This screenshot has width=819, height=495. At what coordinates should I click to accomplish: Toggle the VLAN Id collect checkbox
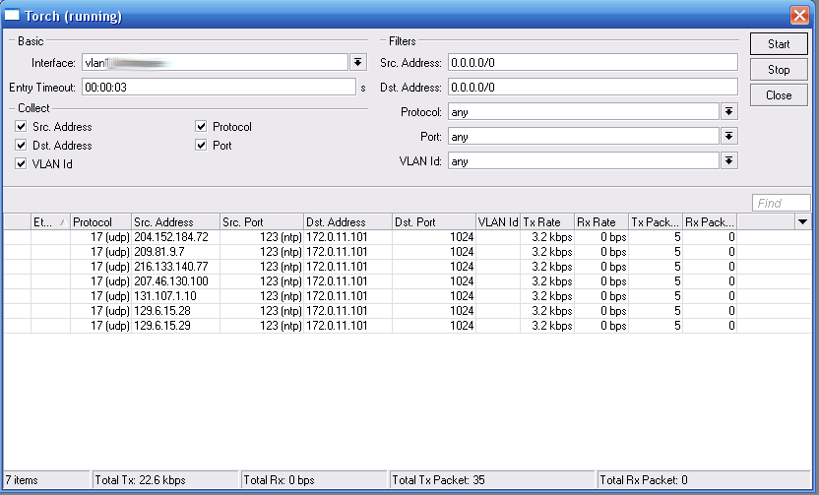pos(21,164)
